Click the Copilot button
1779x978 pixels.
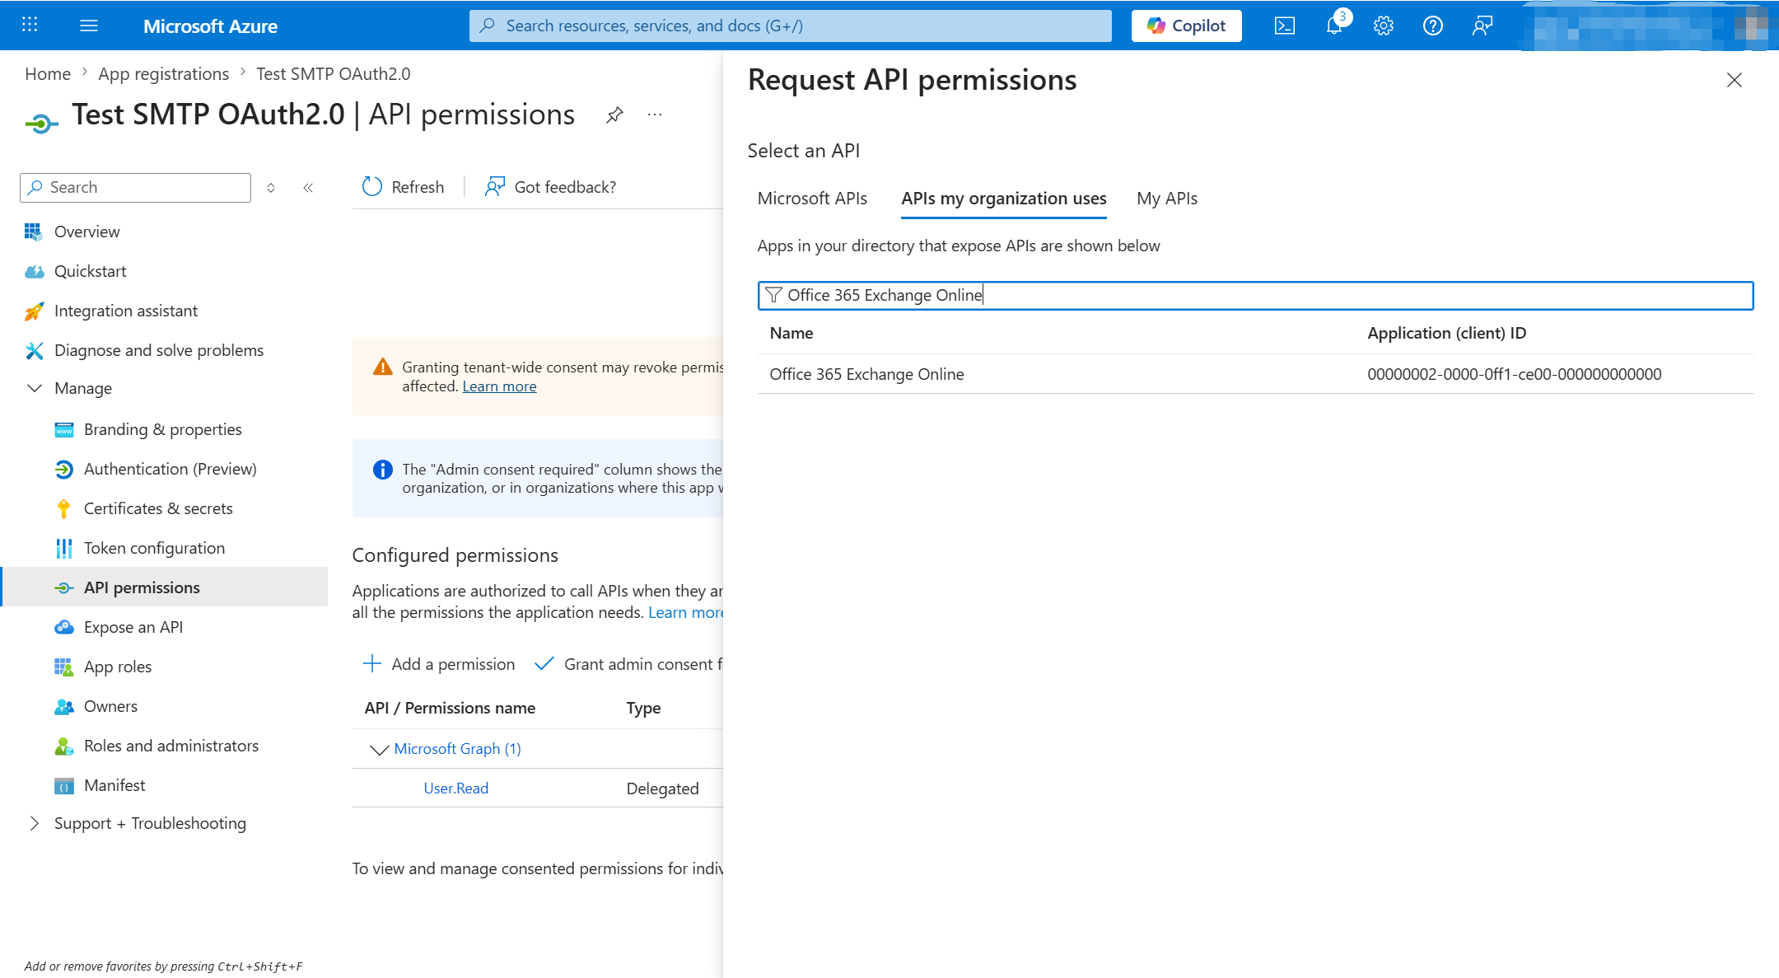(1186, 26)
